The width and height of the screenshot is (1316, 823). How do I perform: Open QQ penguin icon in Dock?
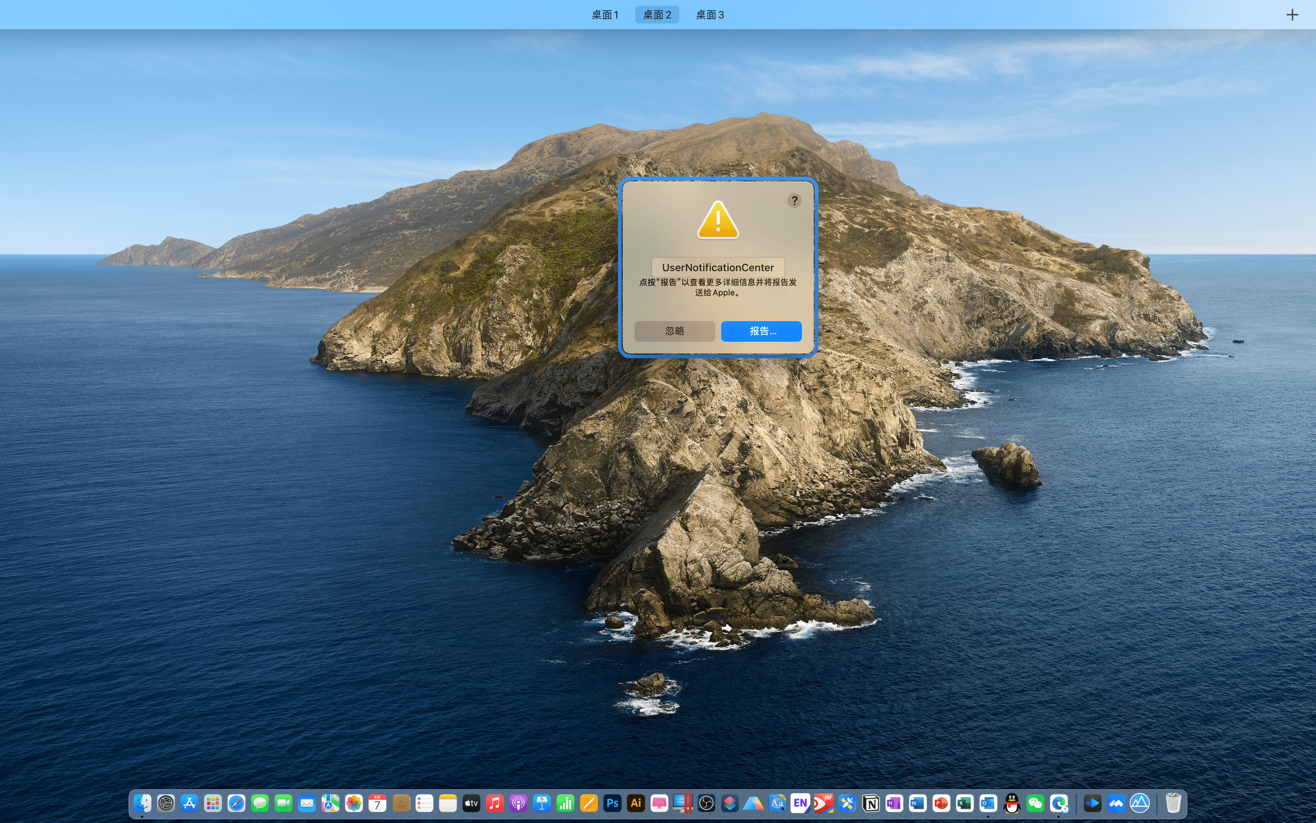coord(1012,803)
